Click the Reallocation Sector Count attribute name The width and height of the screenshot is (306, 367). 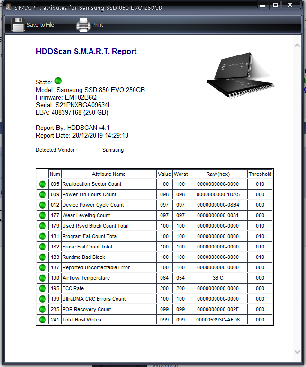tap(92, 184)
